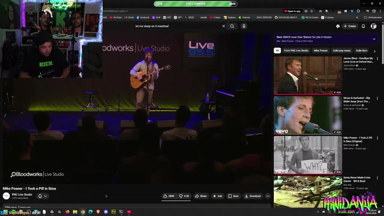The width and height of the screenshot is (384, 216).
Task: Open GROK bookmark
Action: (x=189, y=17)
